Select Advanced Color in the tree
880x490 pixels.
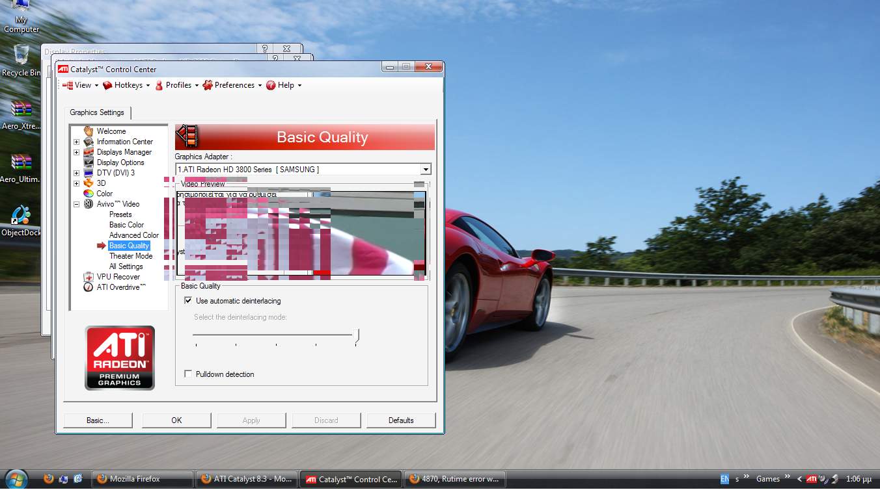[134, 235]
